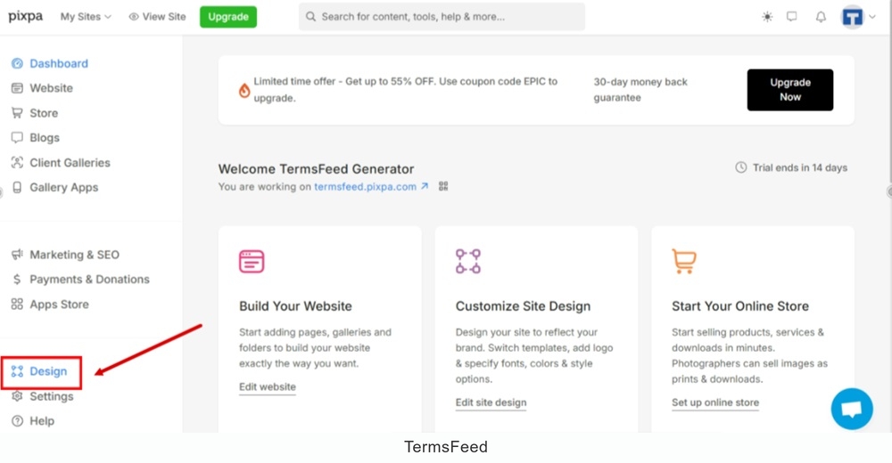Click the flame offer icon
This screenshot has height=463, width=892.
pyautogui.click(x=244, y=90)
